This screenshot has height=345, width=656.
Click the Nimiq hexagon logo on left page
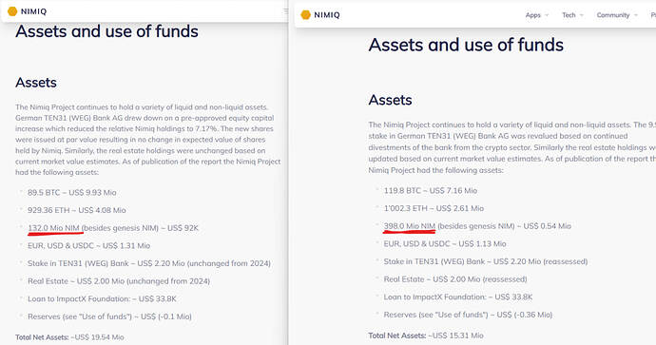(x=12, y=11)
